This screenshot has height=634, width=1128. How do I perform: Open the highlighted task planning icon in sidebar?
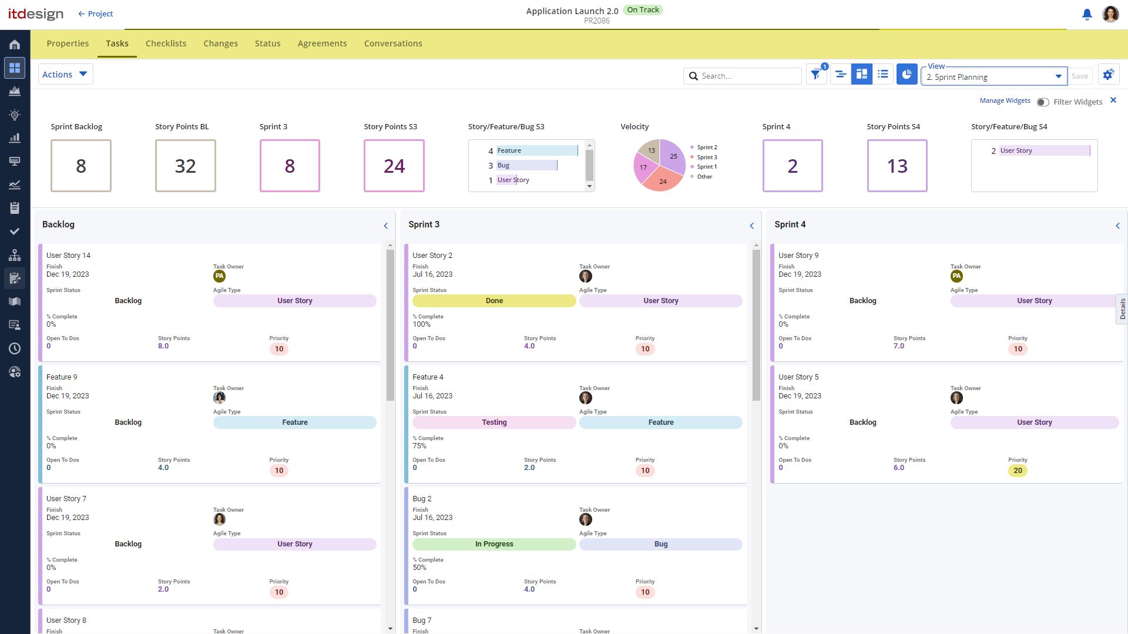tap(15, 278)
